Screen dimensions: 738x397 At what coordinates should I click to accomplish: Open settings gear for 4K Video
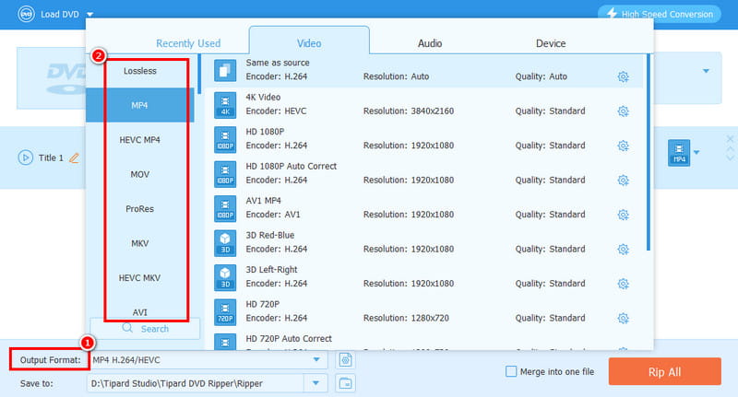click(624, 111)
